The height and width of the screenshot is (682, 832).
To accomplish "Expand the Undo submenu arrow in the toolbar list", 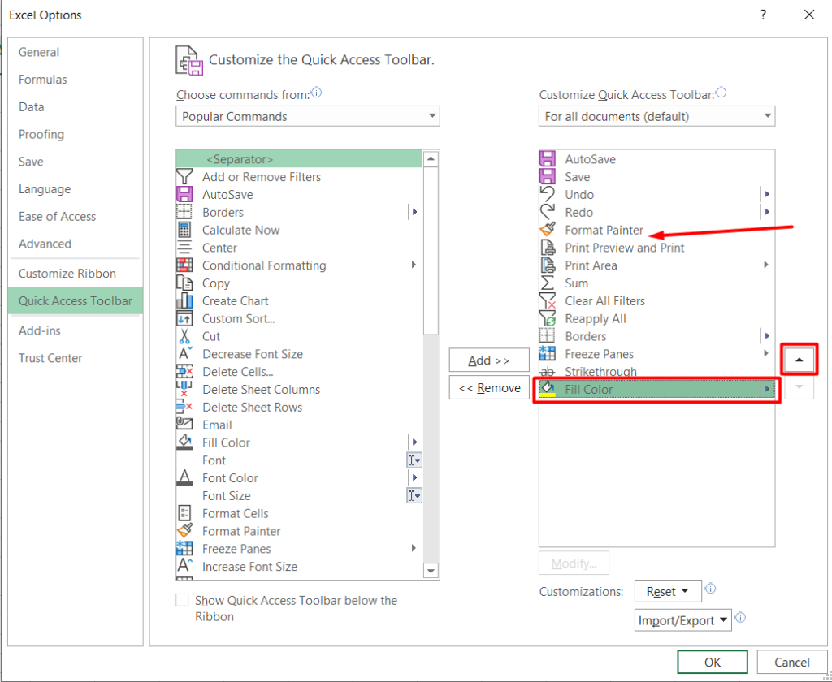I will click(767, 195).
